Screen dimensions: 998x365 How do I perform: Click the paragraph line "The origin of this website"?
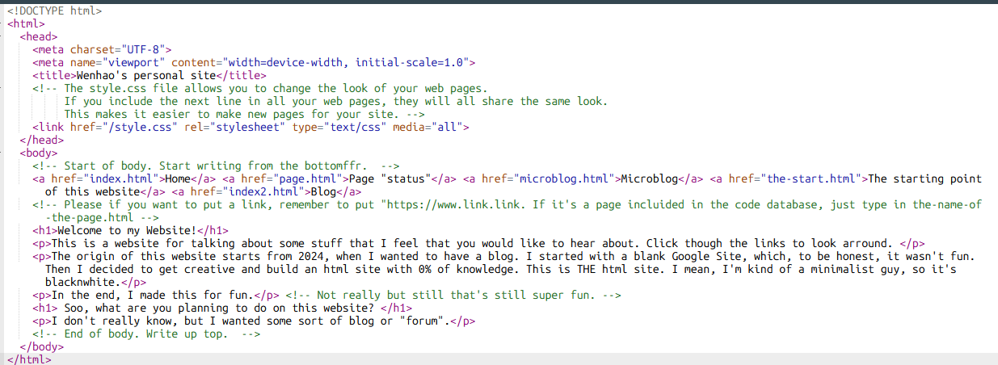[504, 256]
